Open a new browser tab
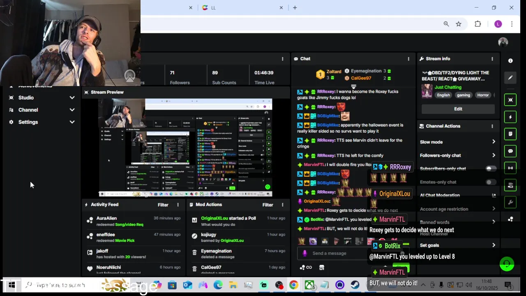 click(295, 8)
